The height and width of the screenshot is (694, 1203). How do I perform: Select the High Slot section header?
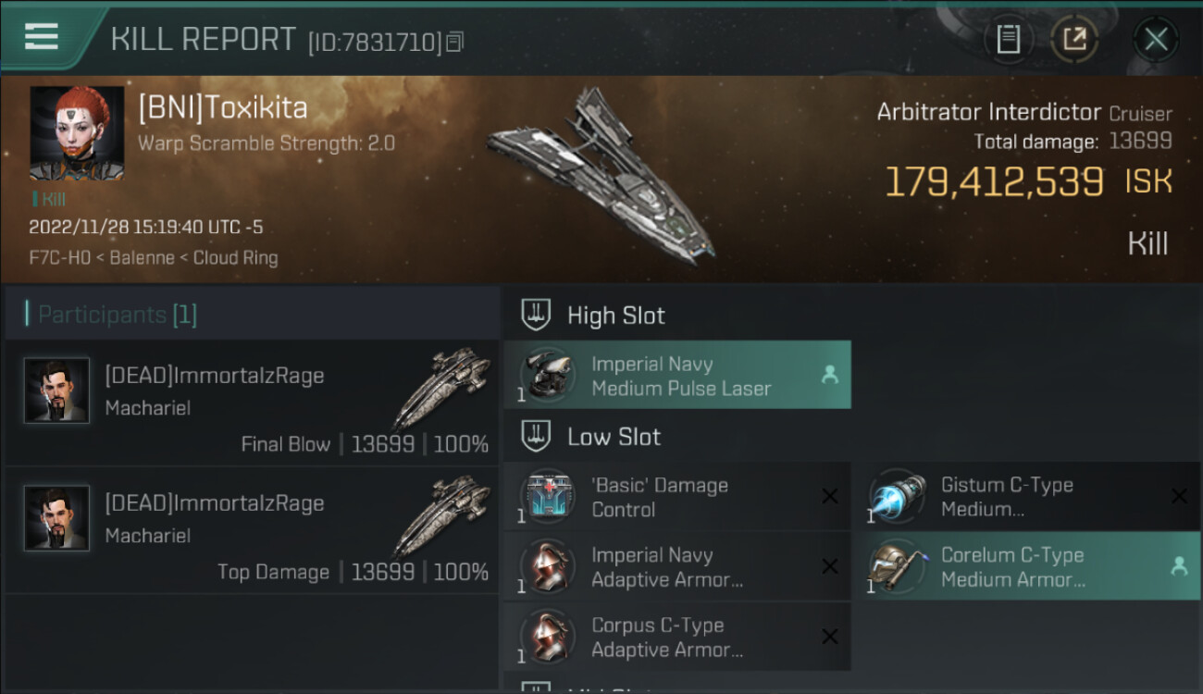coord(615,316)
